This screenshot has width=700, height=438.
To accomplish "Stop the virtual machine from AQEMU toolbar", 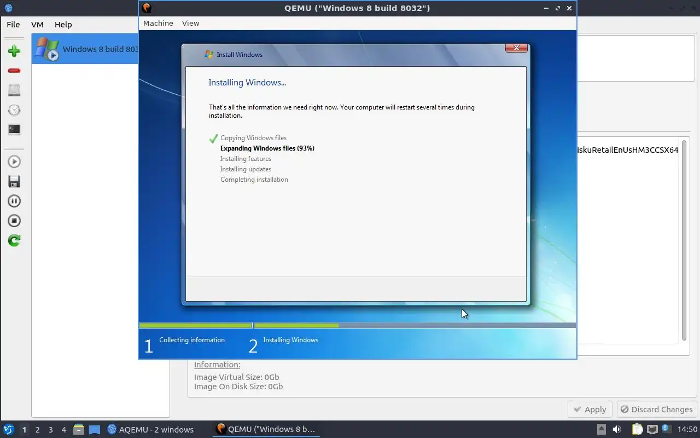I will (14, 221).
